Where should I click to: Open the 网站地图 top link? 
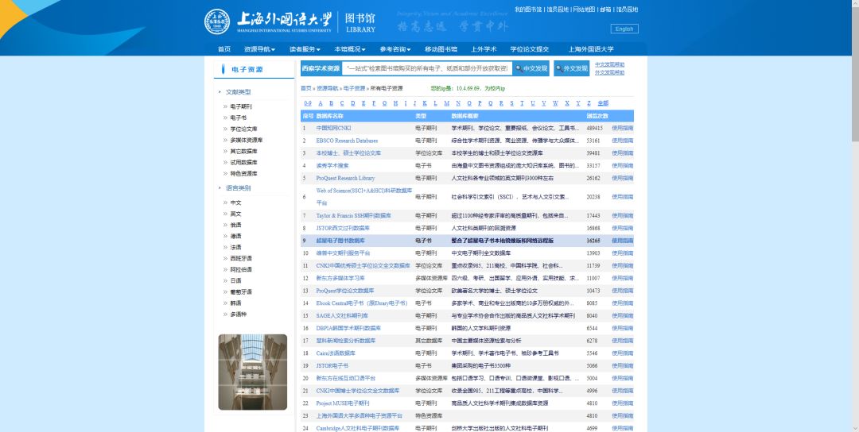(584, 10)
